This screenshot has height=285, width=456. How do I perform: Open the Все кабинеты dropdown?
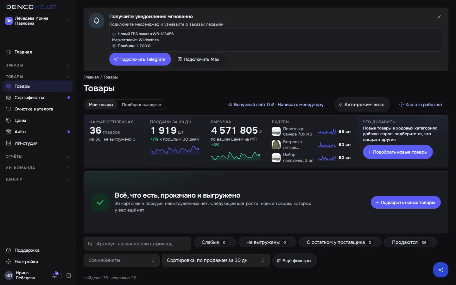pyautogui.click(x=122, y=260)
